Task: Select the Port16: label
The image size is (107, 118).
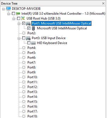Action: point(32,107)
